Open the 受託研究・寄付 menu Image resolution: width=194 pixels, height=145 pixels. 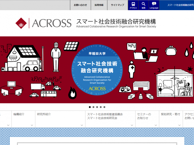171,119
